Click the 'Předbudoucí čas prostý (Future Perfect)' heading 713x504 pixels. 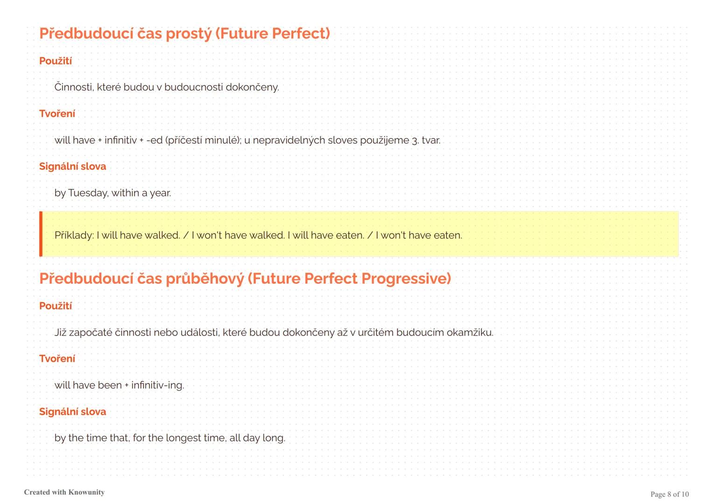tap(184, 34)
